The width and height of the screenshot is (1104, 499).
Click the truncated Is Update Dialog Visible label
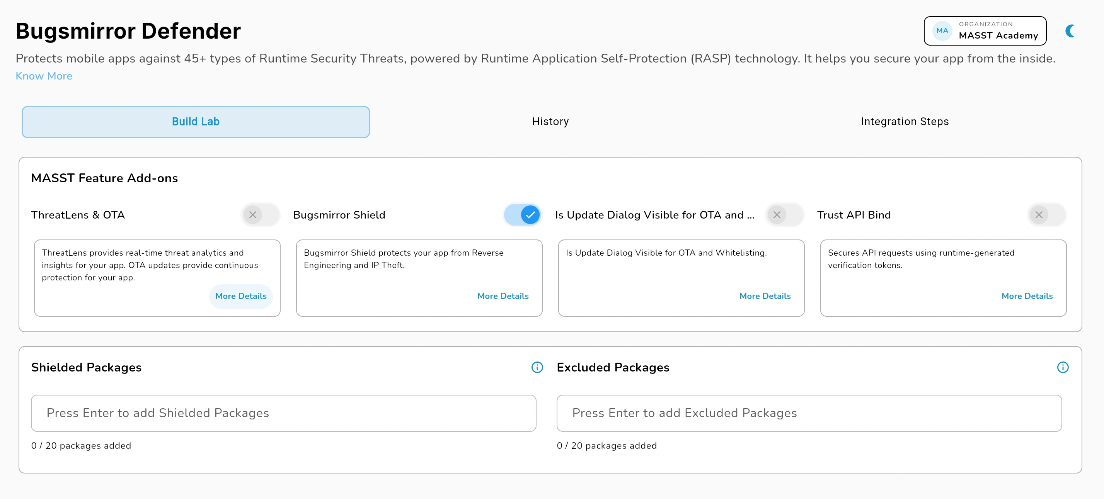coord(654,215)
